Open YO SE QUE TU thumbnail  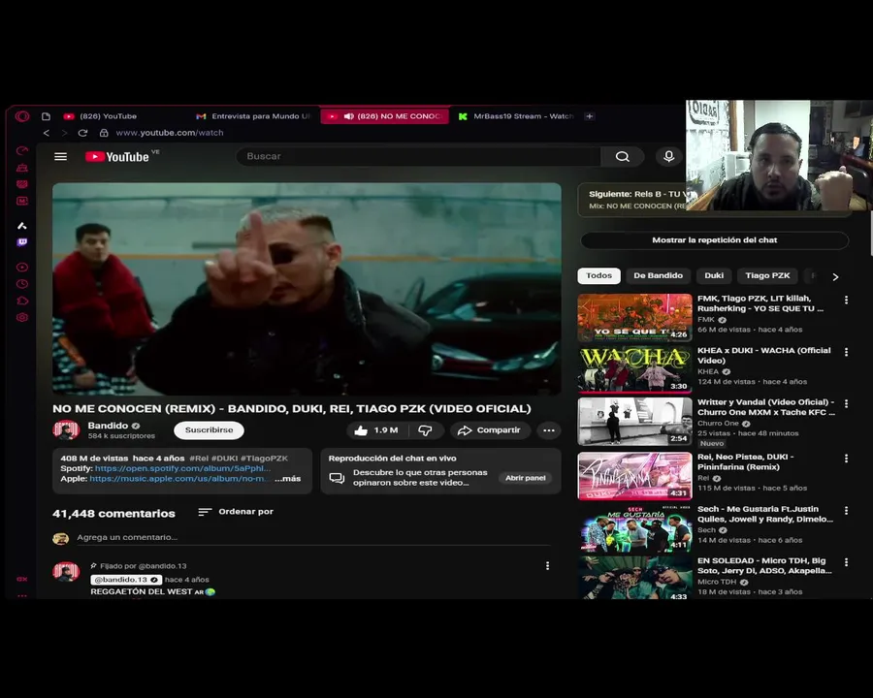coord(634,317)
